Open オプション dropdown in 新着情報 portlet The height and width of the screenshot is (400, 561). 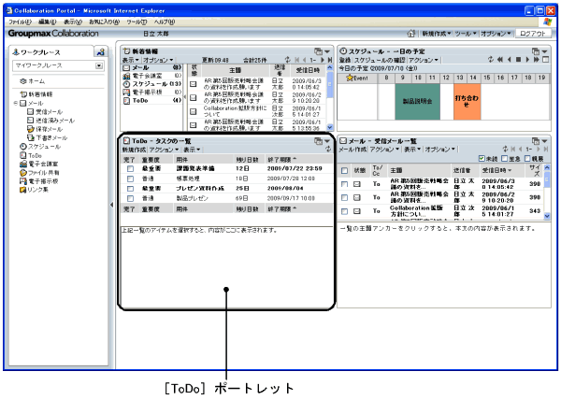(158, 60)
